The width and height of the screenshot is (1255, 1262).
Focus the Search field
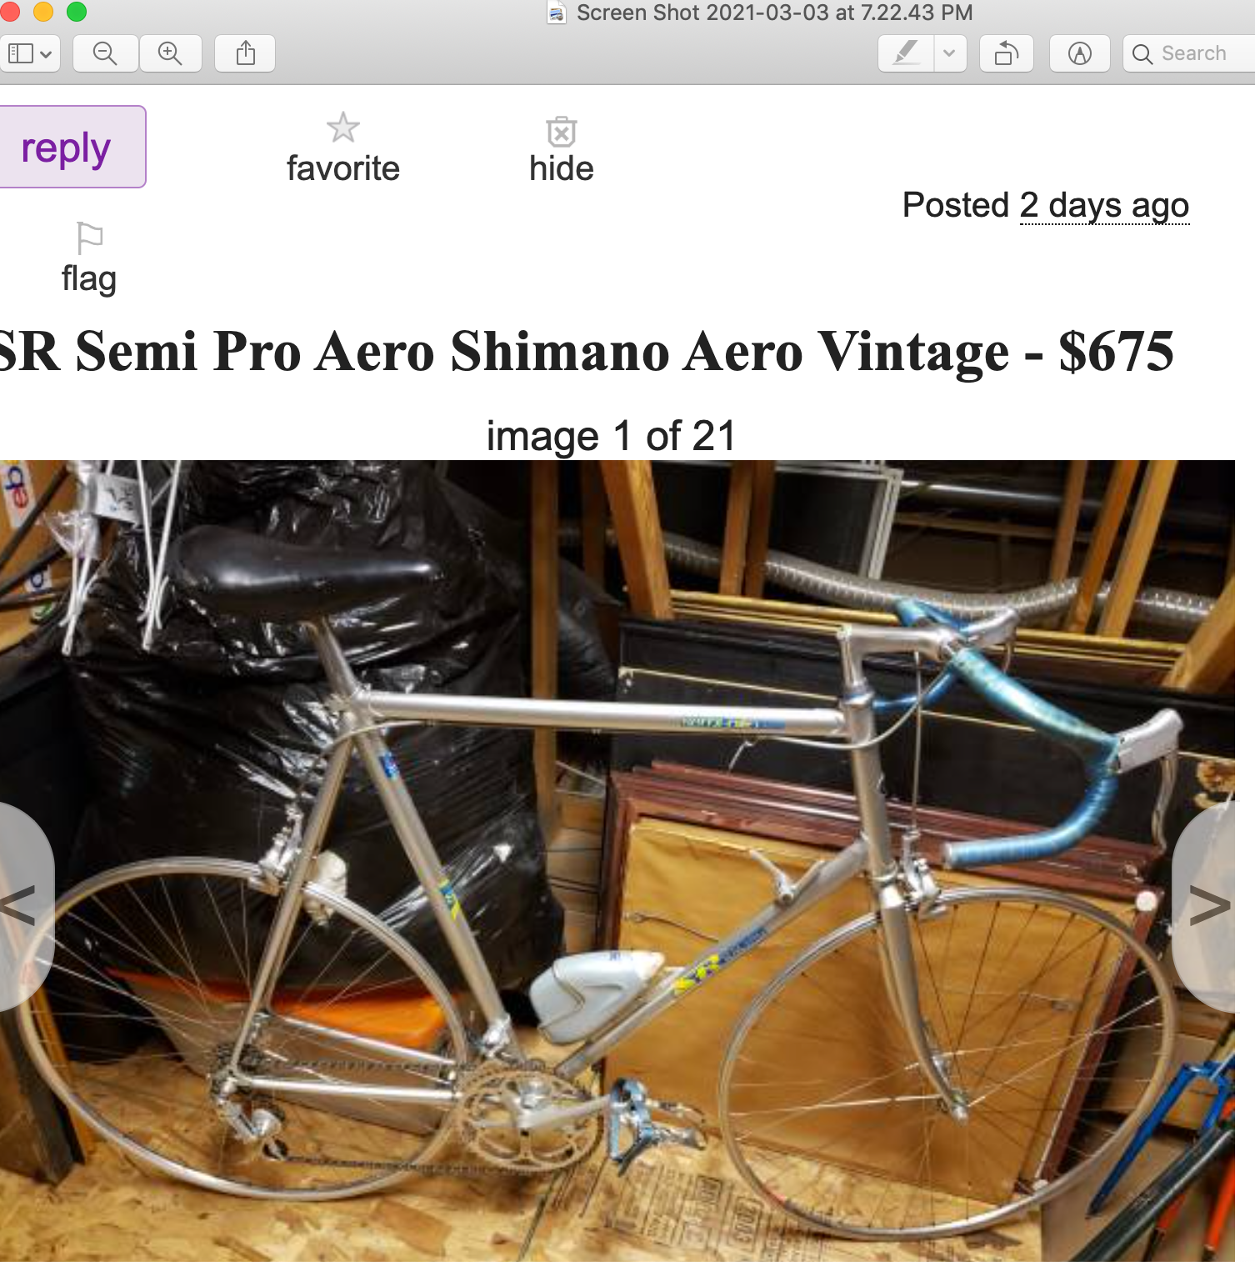(1189, 54)
